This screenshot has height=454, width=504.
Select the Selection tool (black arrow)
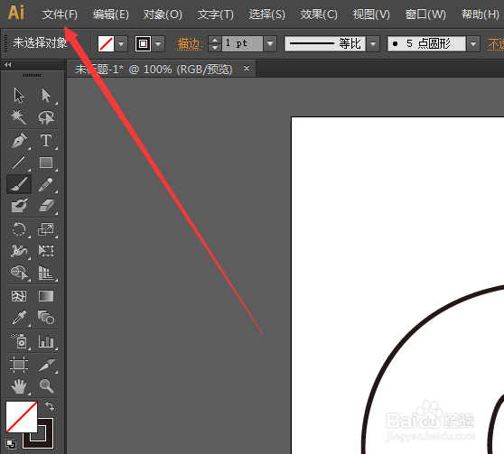(x=19, y=96)
